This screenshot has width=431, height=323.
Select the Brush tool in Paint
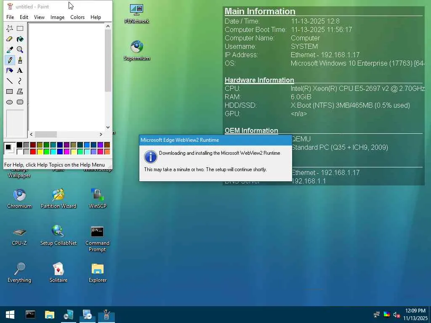(20, 60)
